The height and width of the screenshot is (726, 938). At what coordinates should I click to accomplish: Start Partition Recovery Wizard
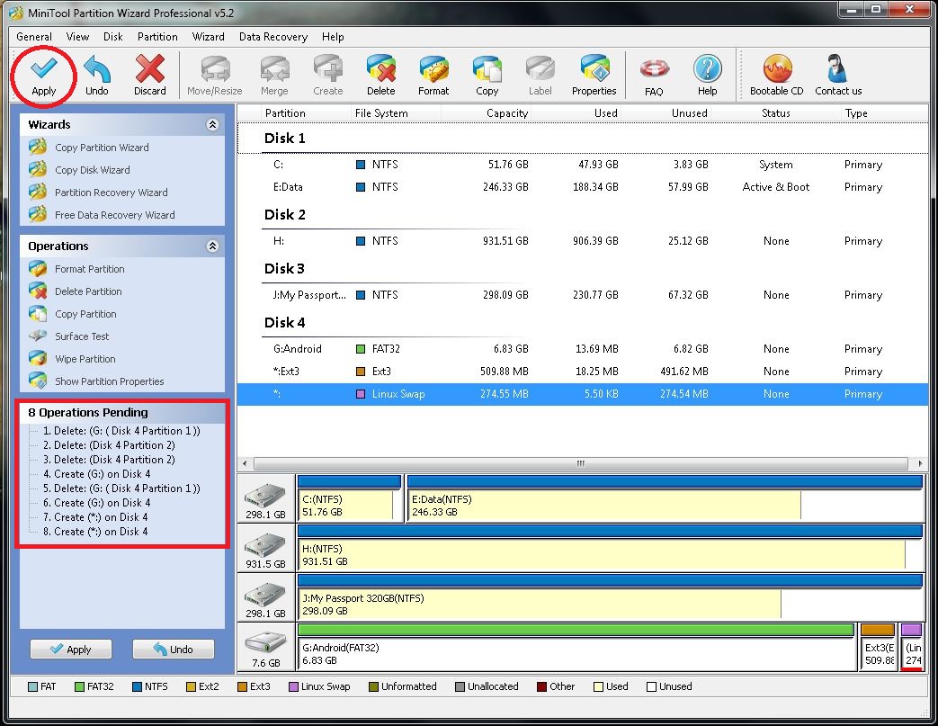coord(112,193)
